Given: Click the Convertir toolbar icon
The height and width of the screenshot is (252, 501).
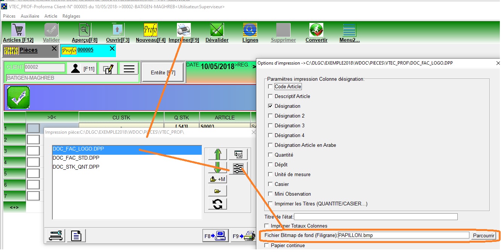Looking at the screenshot, I should (316, 30).
